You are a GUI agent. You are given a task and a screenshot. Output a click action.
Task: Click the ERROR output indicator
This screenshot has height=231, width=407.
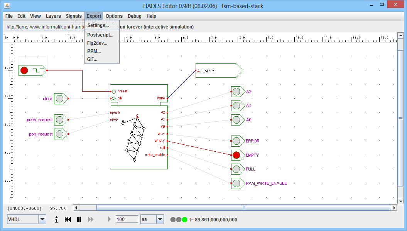(x=236, y=141)
